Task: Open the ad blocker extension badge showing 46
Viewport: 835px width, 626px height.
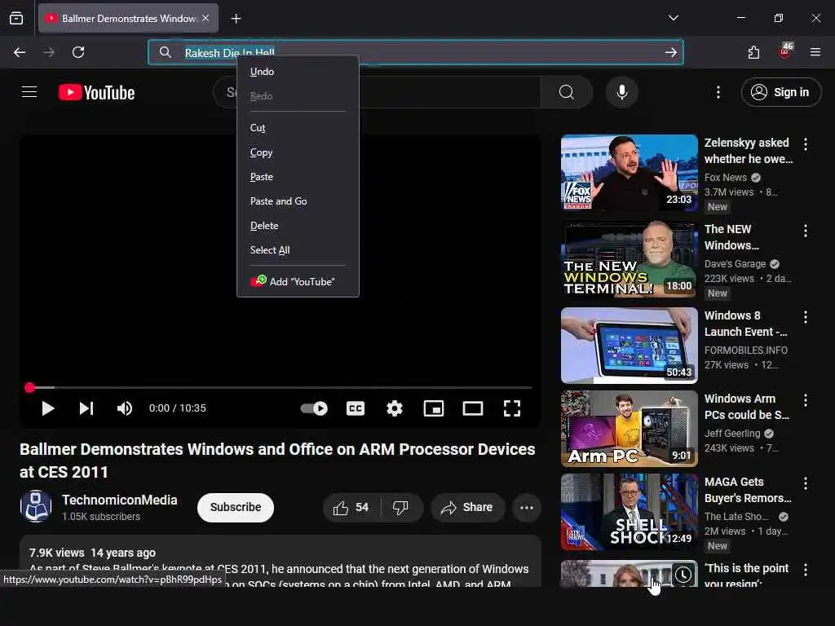Action: [785, 51]
